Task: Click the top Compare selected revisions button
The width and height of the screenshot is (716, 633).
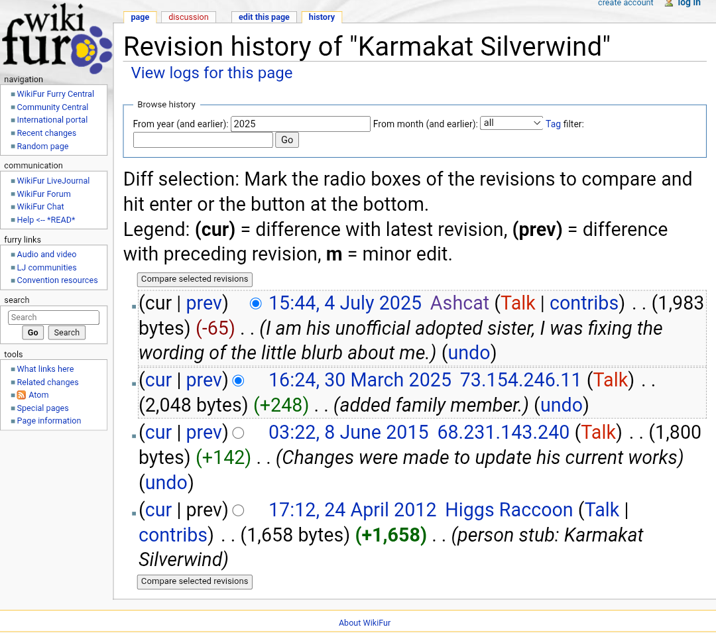Action: click(x=194, y=279)
